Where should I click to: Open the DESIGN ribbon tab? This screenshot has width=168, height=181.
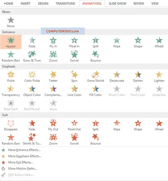43,4
